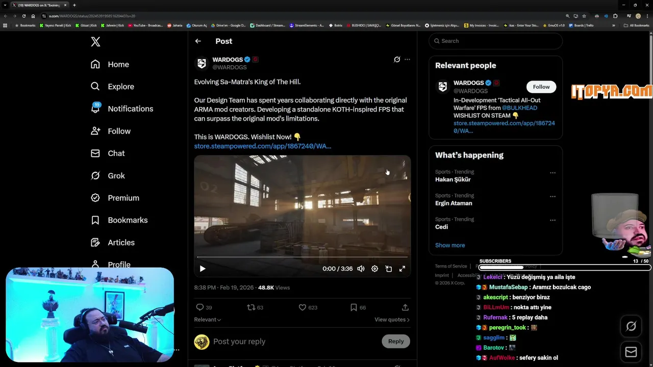The image size is (653, 367).
Task: Open the Drive'im Google bookmark
Action: [228, 25]
